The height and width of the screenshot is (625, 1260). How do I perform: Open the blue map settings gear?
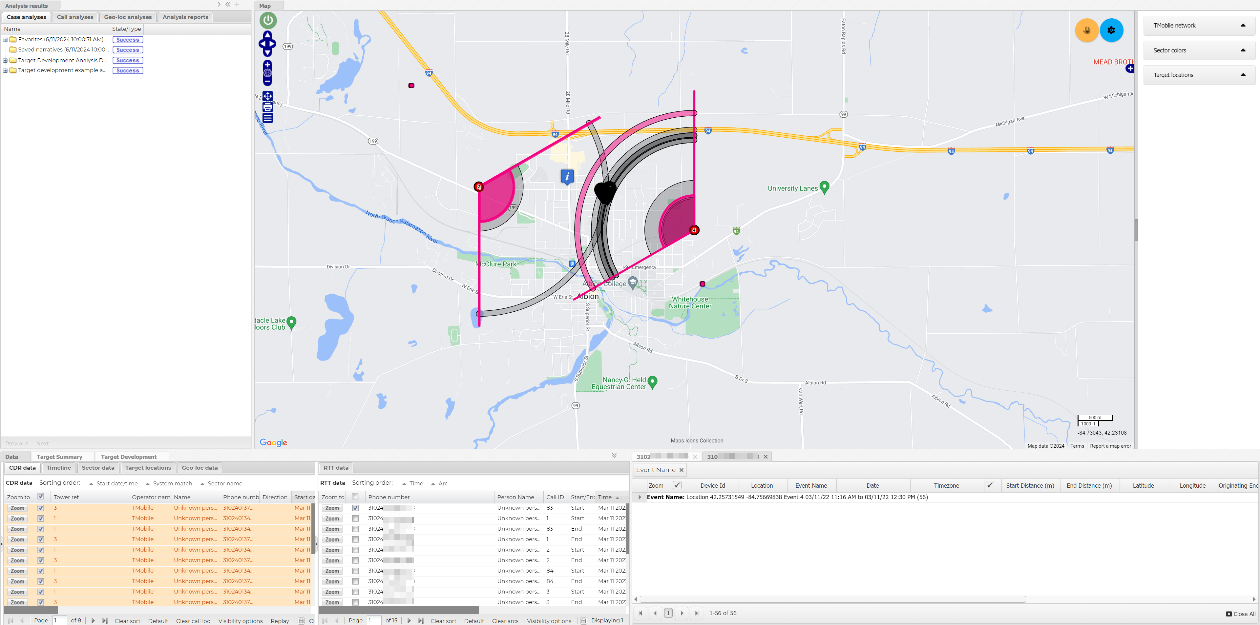(1111, 30)
